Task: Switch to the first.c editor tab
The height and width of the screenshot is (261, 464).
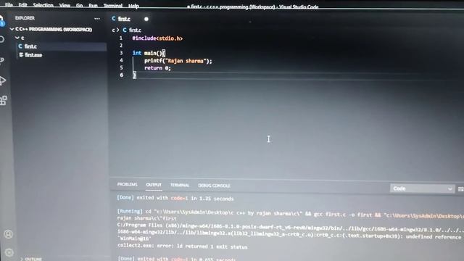Action: coord(124,19)
